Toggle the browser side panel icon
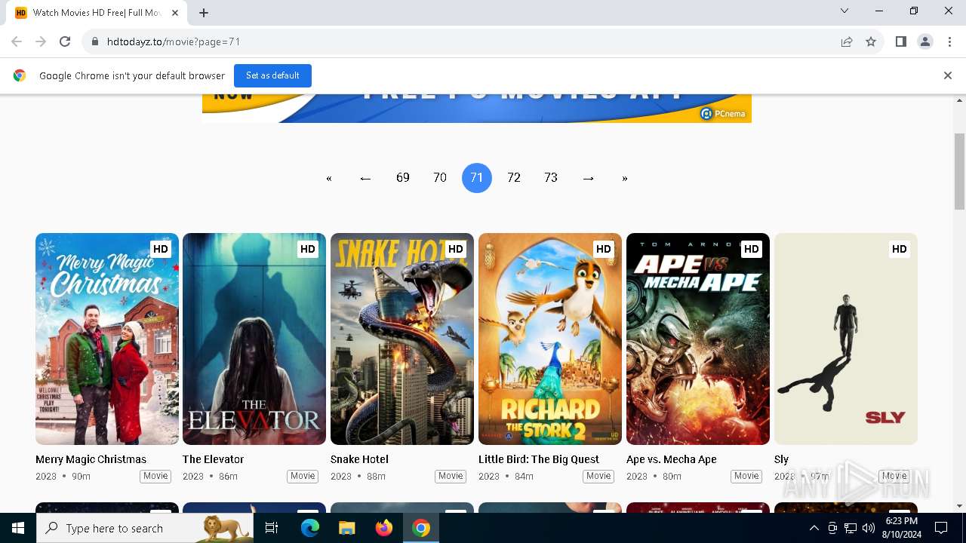This screenshot has width=966, height=543. 900,41
